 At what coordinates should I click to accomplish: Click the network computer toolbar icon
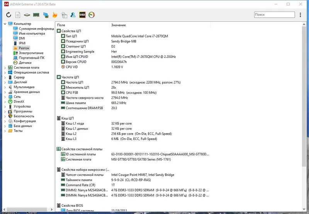click(x=46, y=15)
